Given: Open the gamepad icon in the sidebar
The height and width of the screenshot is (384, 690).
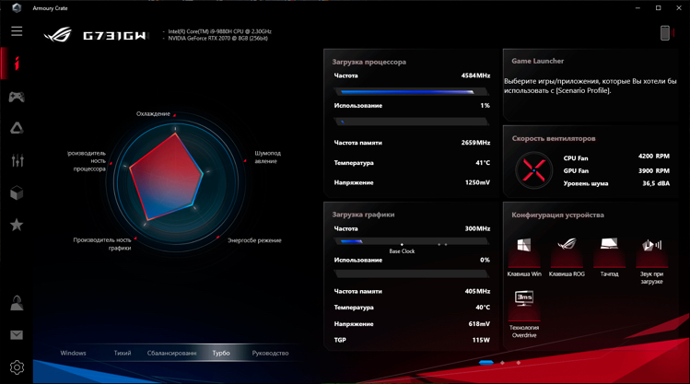Looking at the screenshot, I should point(17,97).
